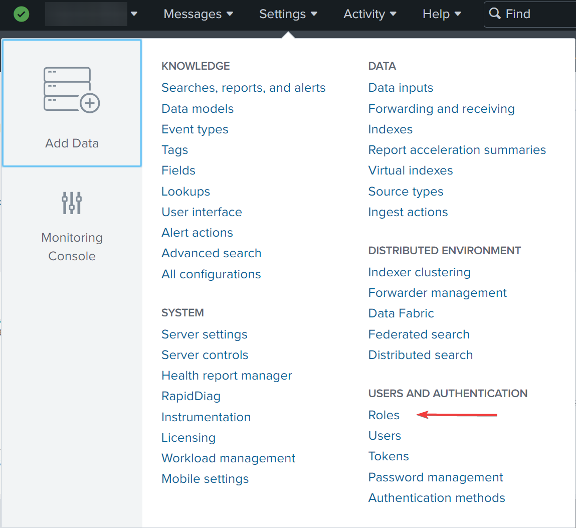Image resolution: width=576 pixels, height=528 pixels.
Task: Open the Indexes settings page
Action: (x=391, y=129)
